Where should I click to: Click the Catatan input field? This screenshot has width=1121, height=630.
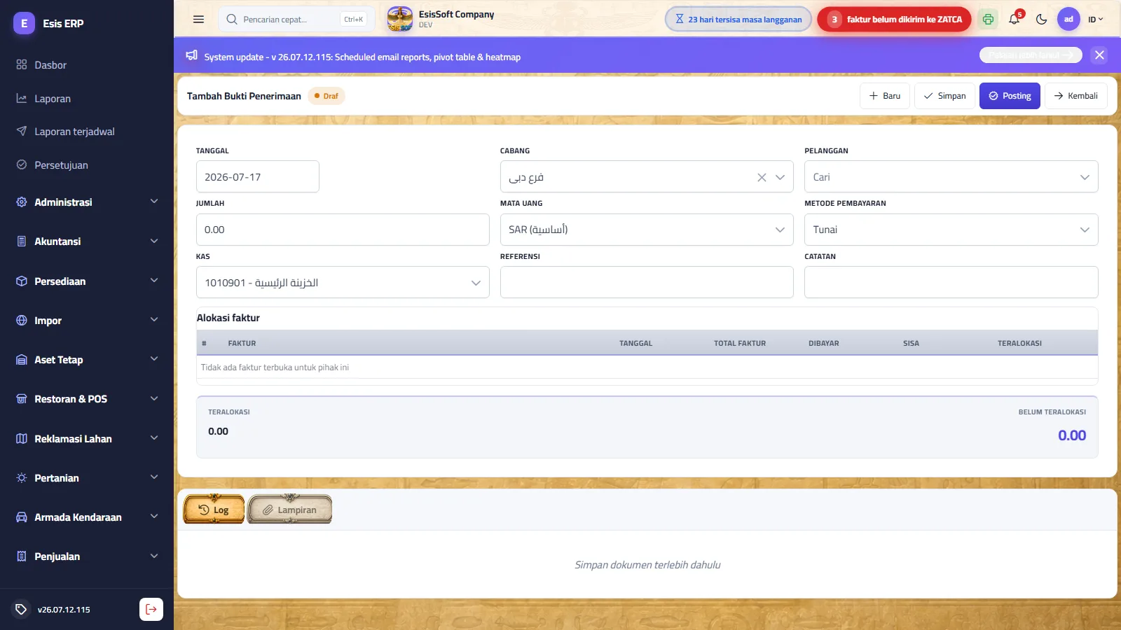pos(951,283)
